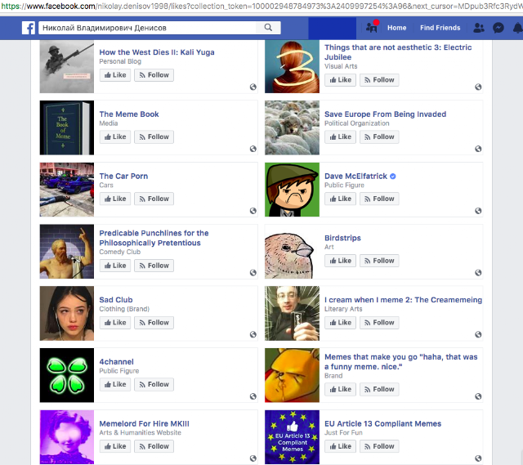Open 4channel page link
The height and width of the screenshot is (465, 523).
pos(116,362)
